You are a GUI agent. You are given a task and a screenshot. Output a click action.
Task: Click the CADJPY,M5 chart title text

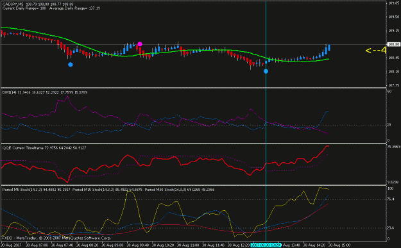[13, 4]
